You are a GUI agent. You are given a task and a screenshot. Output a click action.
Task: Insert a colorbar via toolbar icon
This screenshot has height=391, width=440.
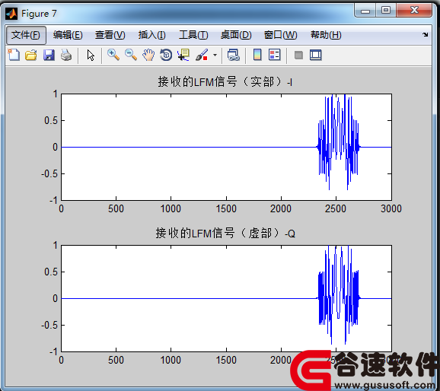(x=257, y=55)
